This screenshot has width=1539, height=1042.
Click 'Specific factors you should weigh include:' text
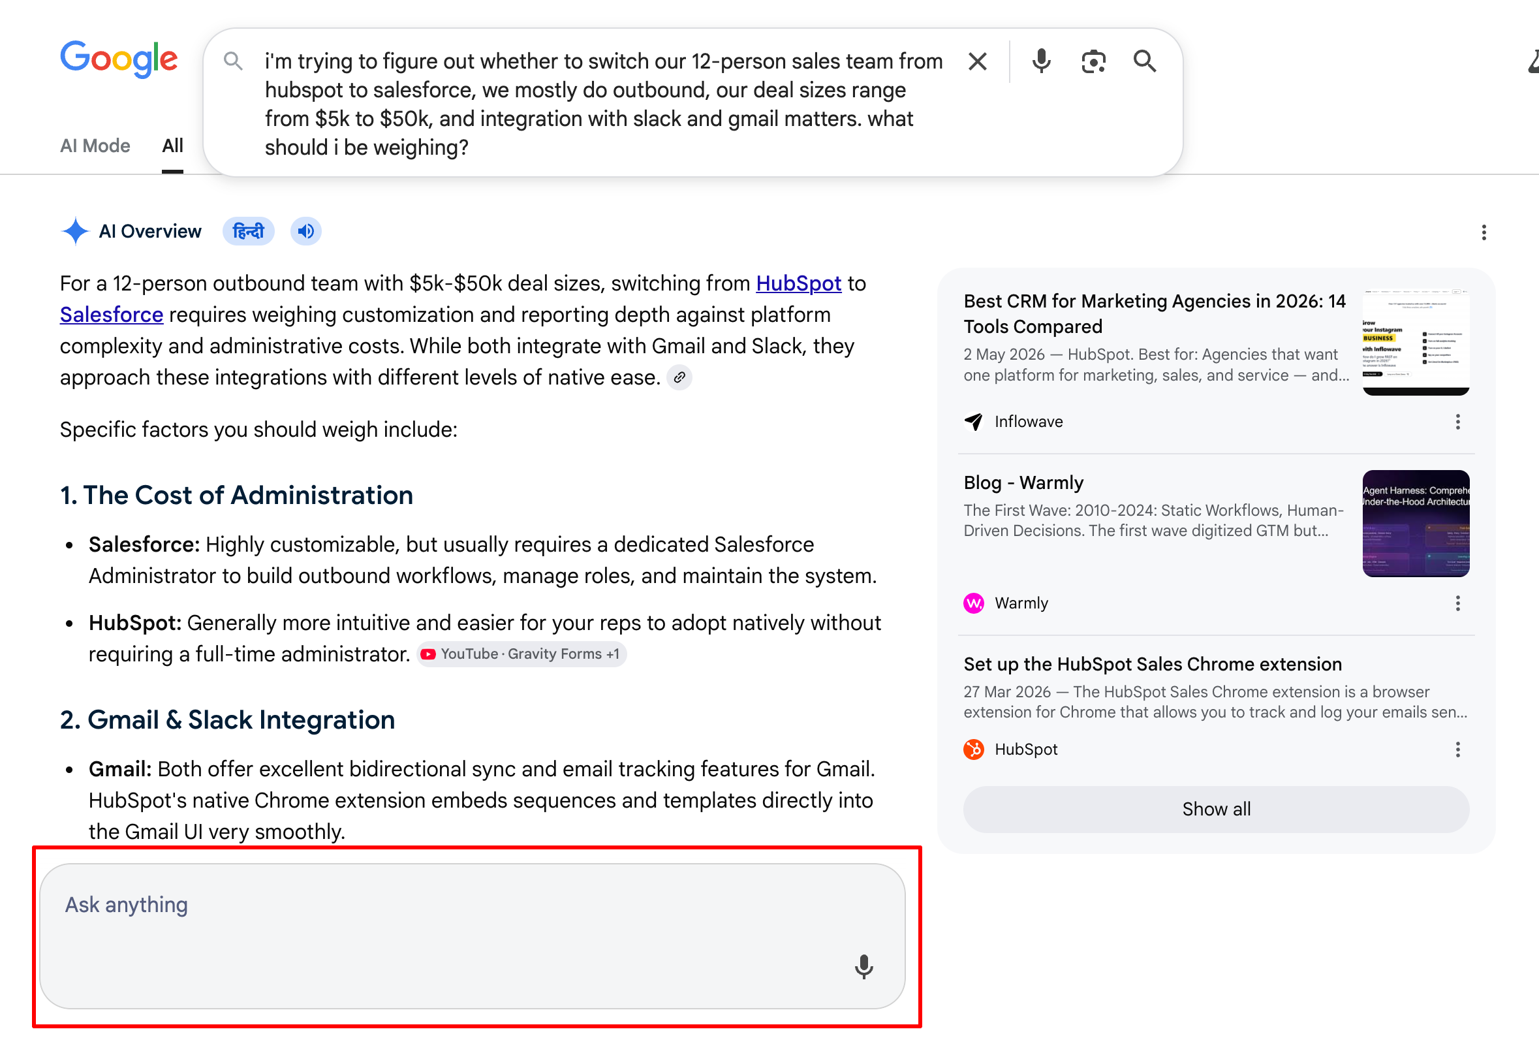(258, 430)
